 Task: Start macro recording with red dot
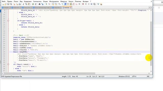coord(83,4)
